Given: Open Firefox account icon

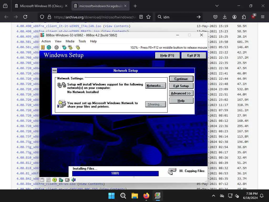Looking at the screenshot, I should pos(234,17).
